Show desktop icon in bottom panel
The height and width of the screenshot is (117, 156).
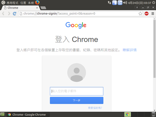(2, 115)
